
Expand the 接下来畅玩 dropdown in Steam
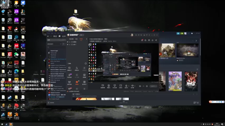click(x=77, y=94)
